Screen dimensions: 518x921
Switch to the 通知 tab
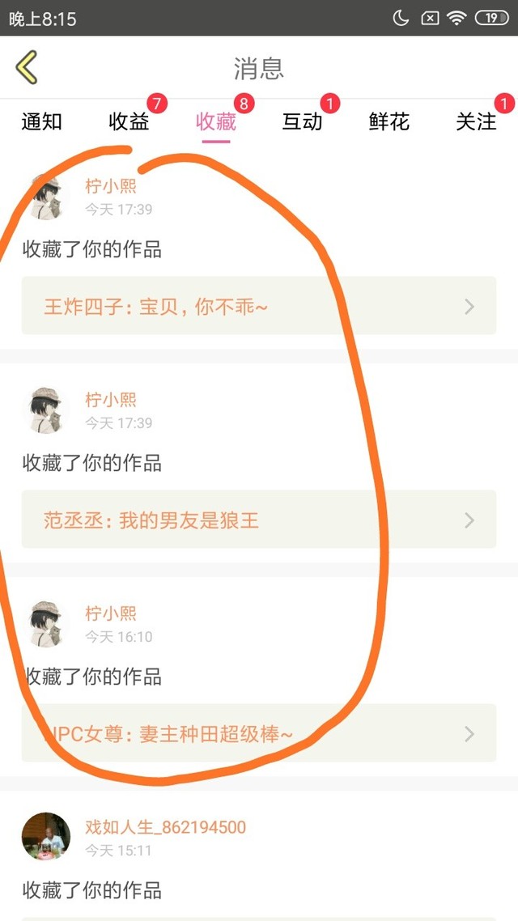point(42,121)
